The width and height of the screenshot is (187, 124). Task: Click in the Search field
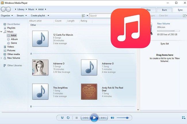tap(100, 16)
